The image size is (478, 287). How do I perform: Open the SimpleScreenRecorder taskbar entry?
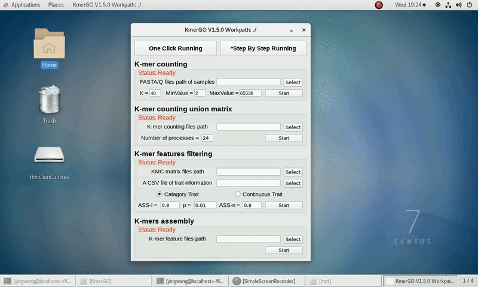point(267,281)
